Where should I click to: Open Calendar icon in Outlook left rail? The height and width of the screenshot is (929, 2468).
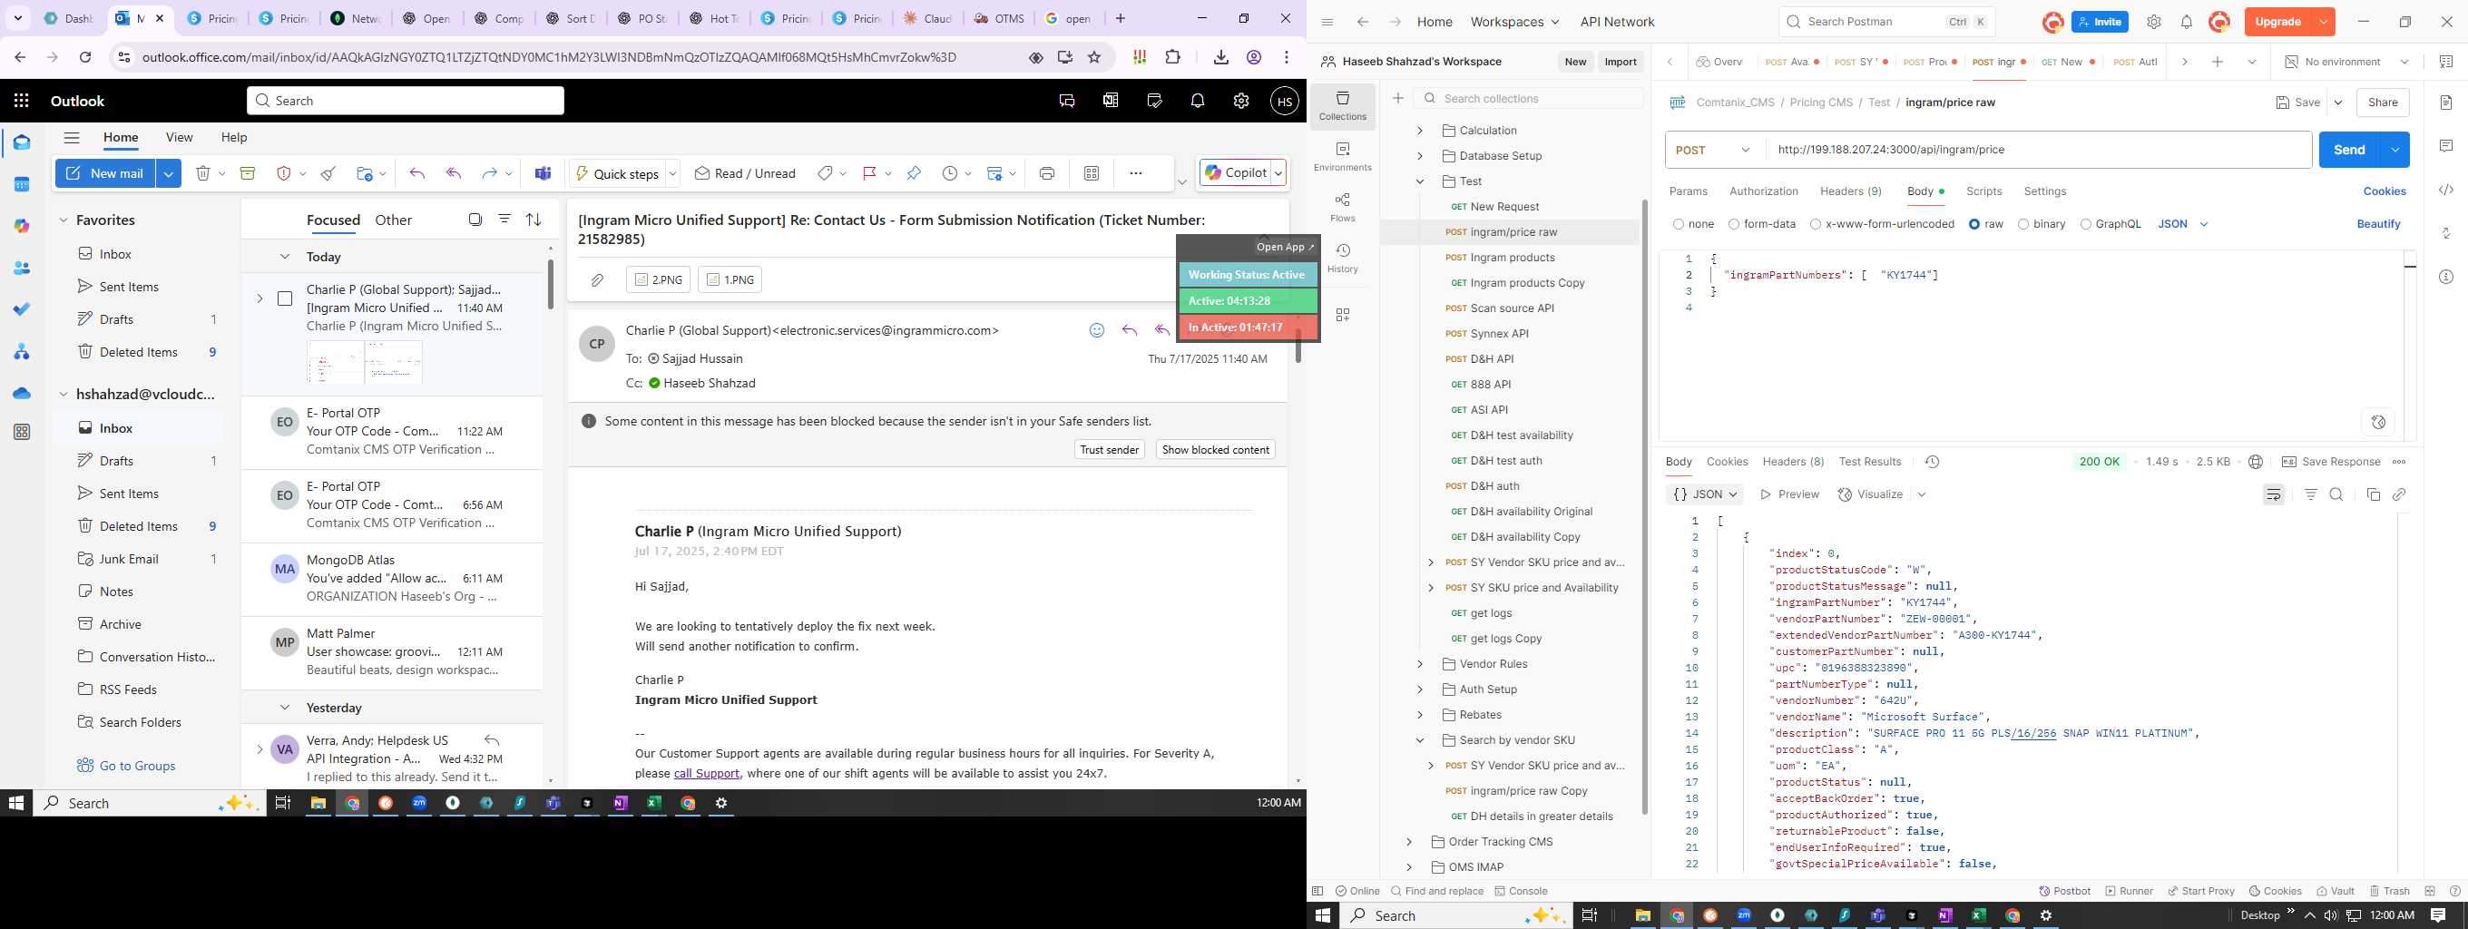click(21, 184)
